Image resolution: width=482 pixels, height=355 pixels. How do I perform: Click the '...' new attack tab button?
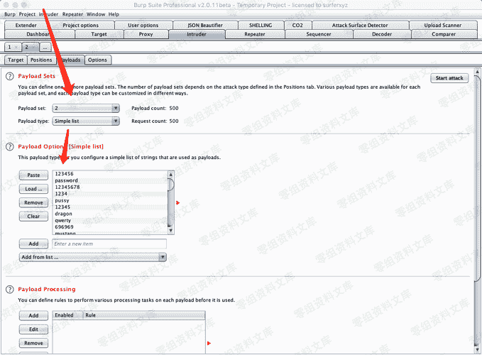[x=45, y=47]
